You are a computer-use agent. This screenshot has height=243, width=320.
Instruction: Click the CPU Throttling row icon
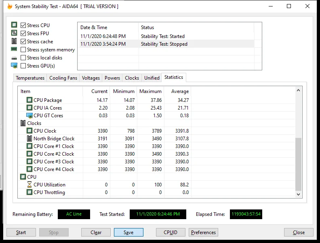click(x=29, y=192)
